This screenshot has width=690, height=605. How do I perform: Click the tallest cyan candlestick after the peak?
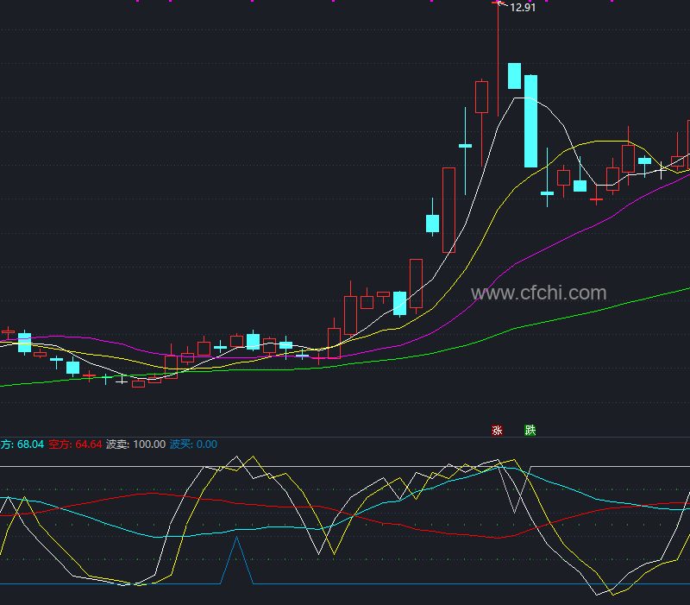click(530, 121)
